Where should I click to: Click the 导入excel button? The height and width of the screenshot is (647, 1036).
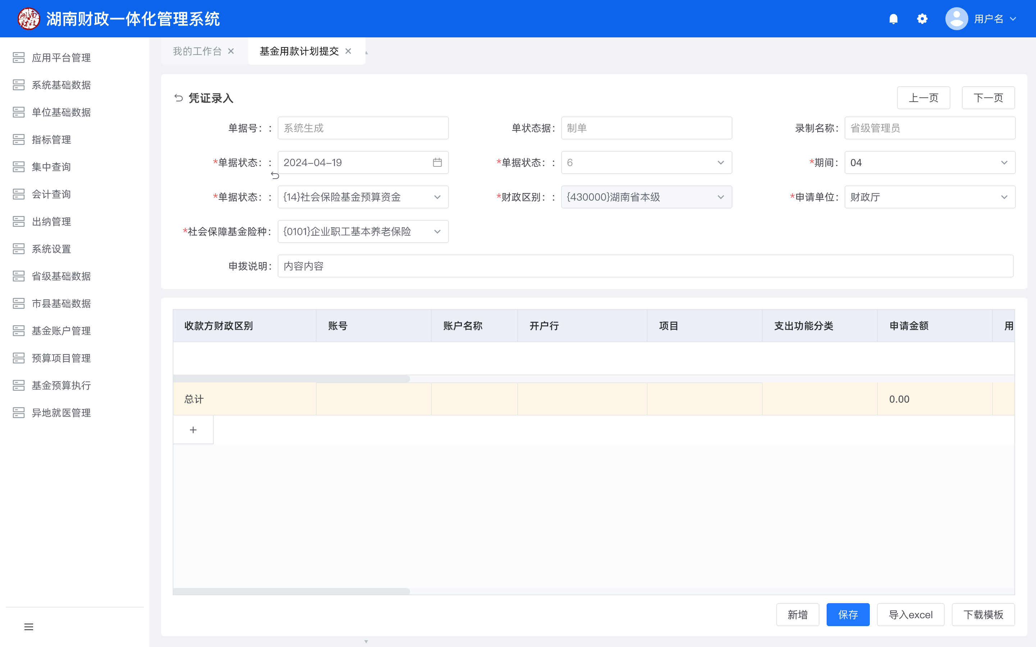910,615
